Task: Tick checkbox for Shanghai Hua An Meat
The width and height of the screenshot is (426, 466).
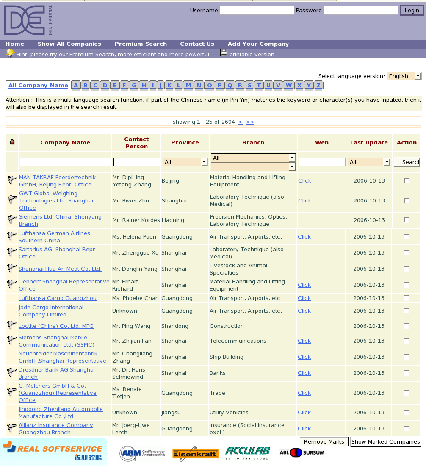Action: point(407,269)
